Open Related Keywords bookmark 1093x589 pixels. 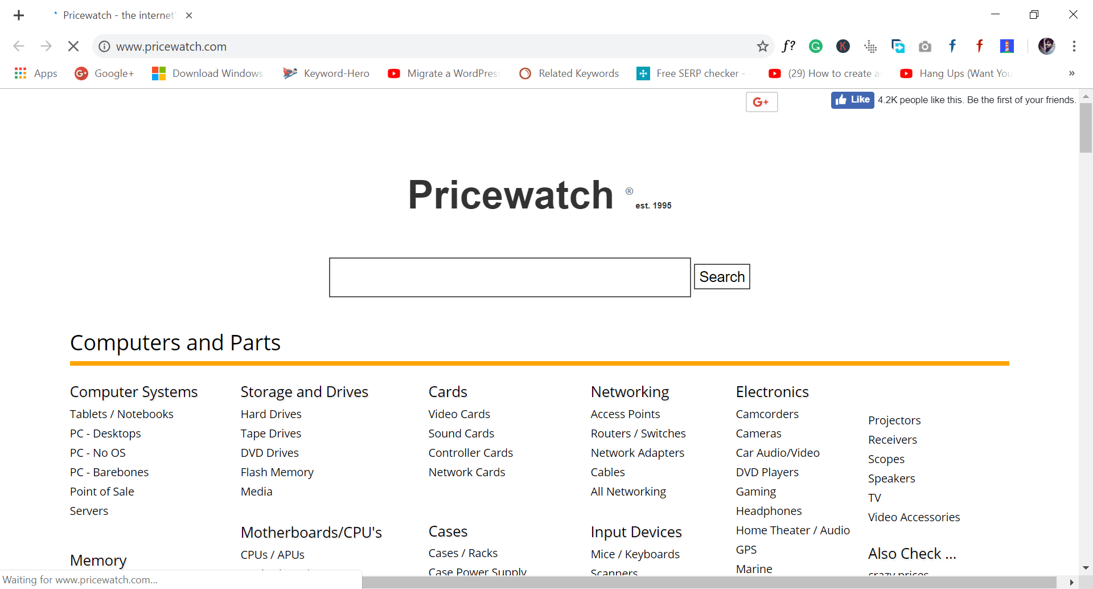pyautogui.click(x=569, y=73)
